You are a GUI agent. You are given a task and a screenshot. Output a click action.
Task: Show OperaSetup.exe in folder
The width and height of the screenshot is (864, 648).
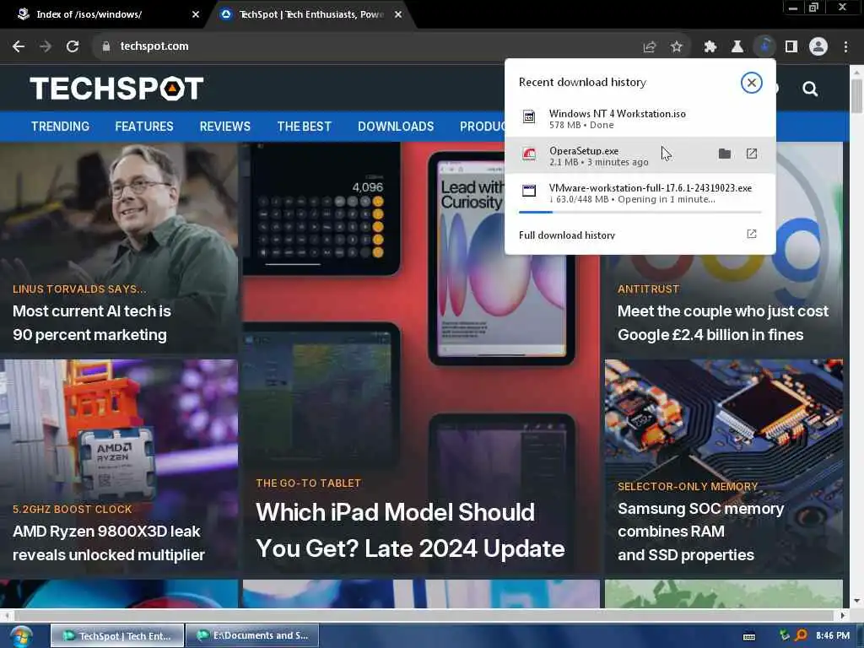click(725, 154)
